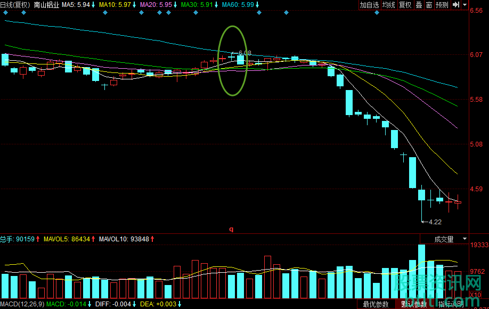Screen dimensions: 489x309
Task: Open the 指标说明 tab
Action: pyautogui.click(x=451, y=304)
